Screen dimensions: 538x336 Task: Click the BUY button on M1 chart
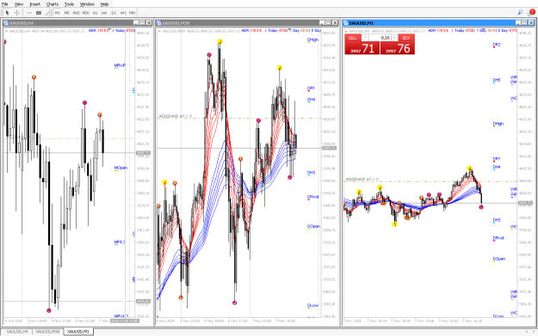click(406, 38)
